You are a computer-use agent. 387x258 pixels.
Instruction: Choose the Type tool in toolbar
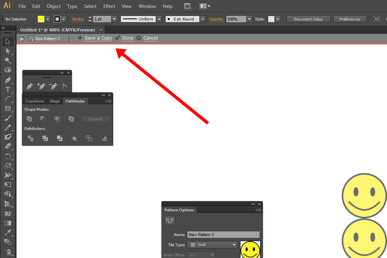[8, 90]
